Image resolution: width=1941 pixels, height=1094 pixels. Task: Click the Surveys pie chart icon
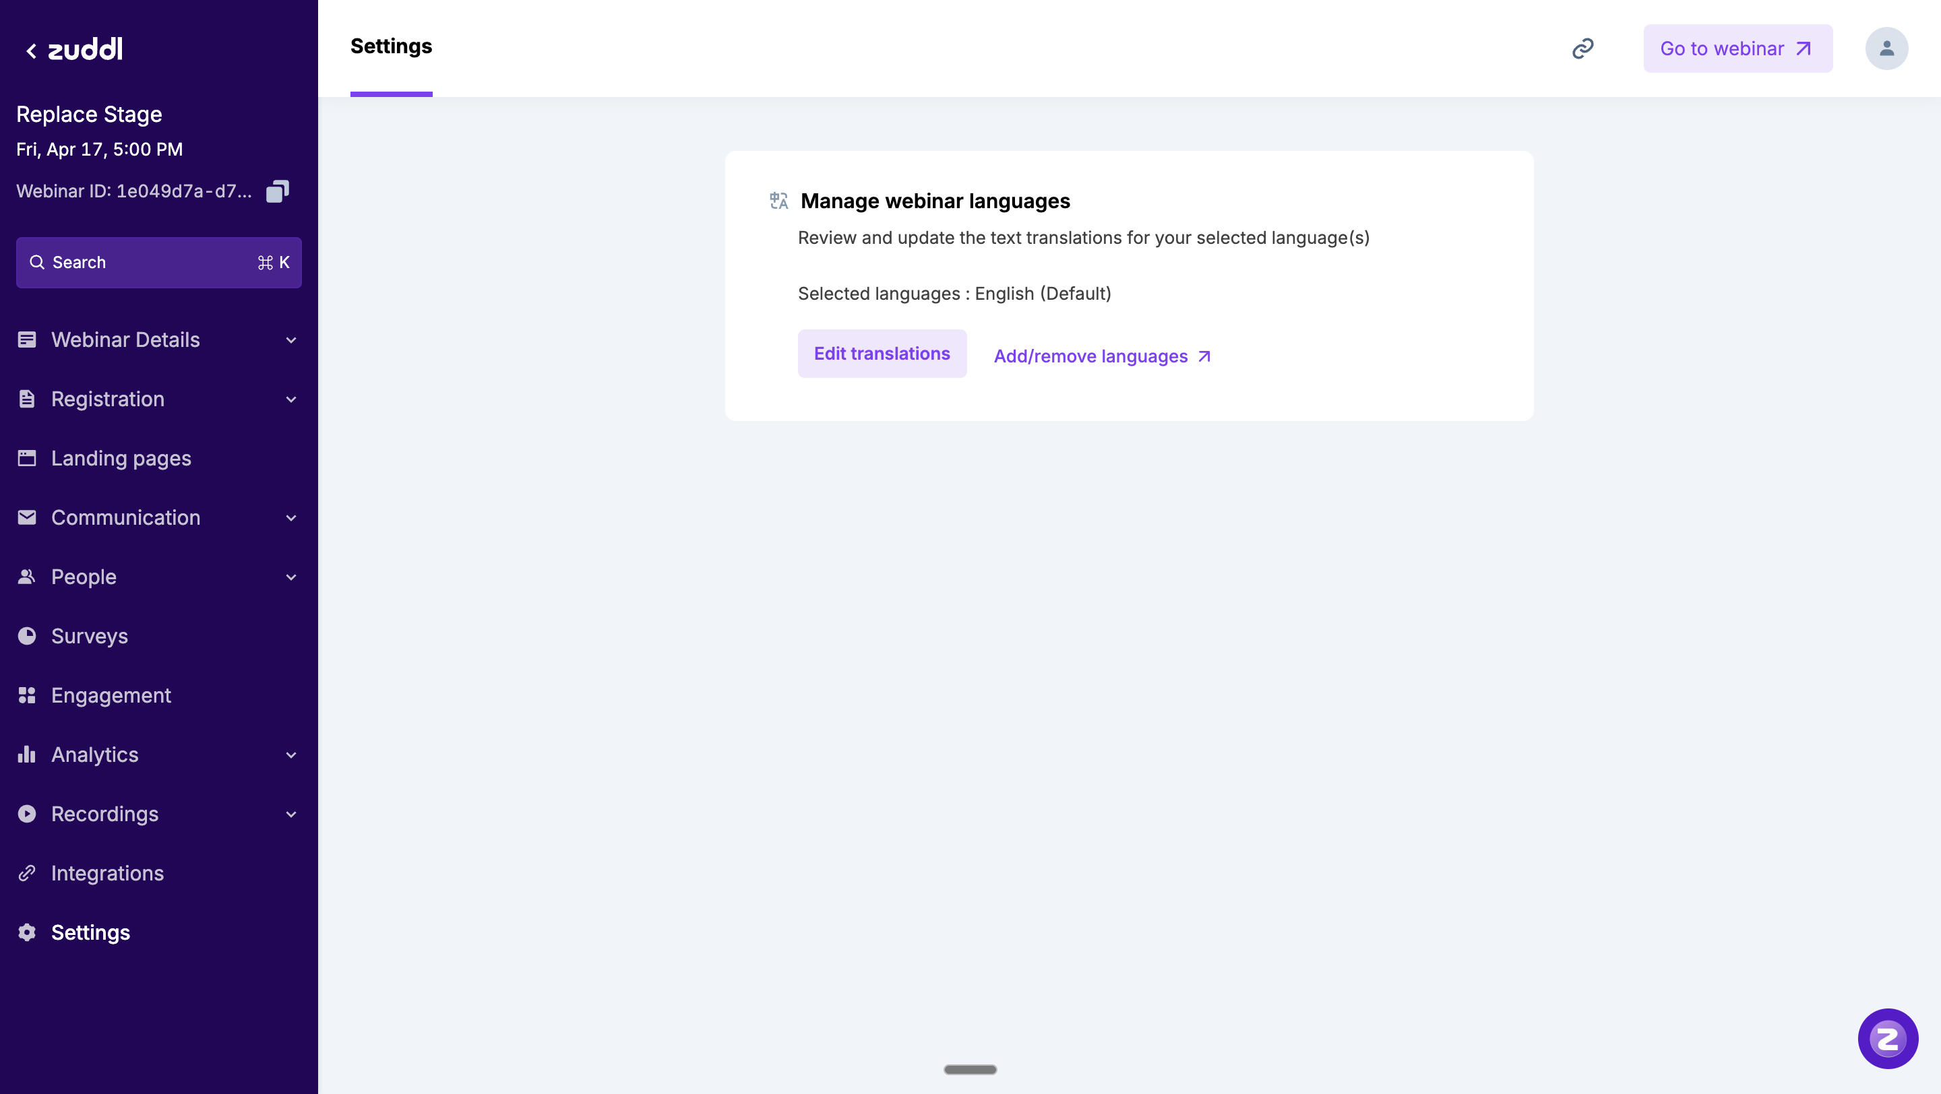27,636
